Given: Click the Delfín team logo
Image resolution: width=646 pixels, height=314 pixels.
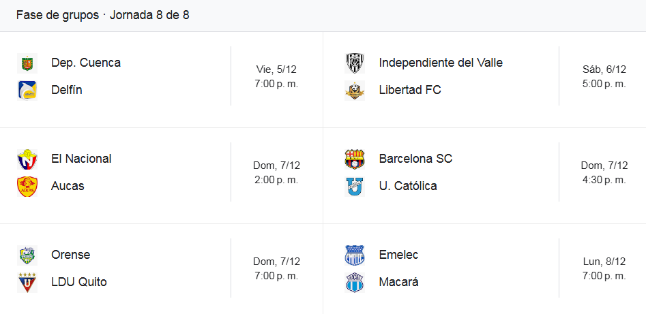Looking at the screenshot, I should 27,90.
